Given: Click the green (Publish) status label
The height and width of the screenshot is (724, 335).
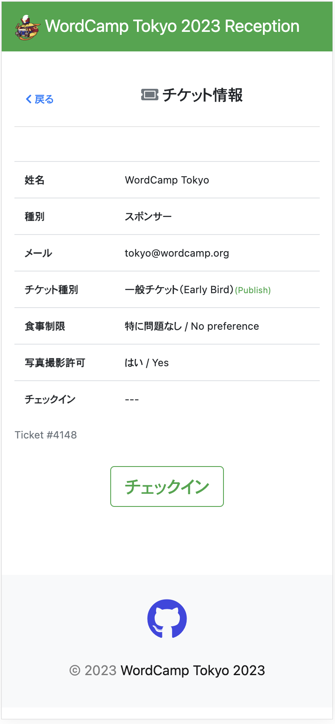Looking at the screenshot, I should pyautogui.click(x=253, y=290).
